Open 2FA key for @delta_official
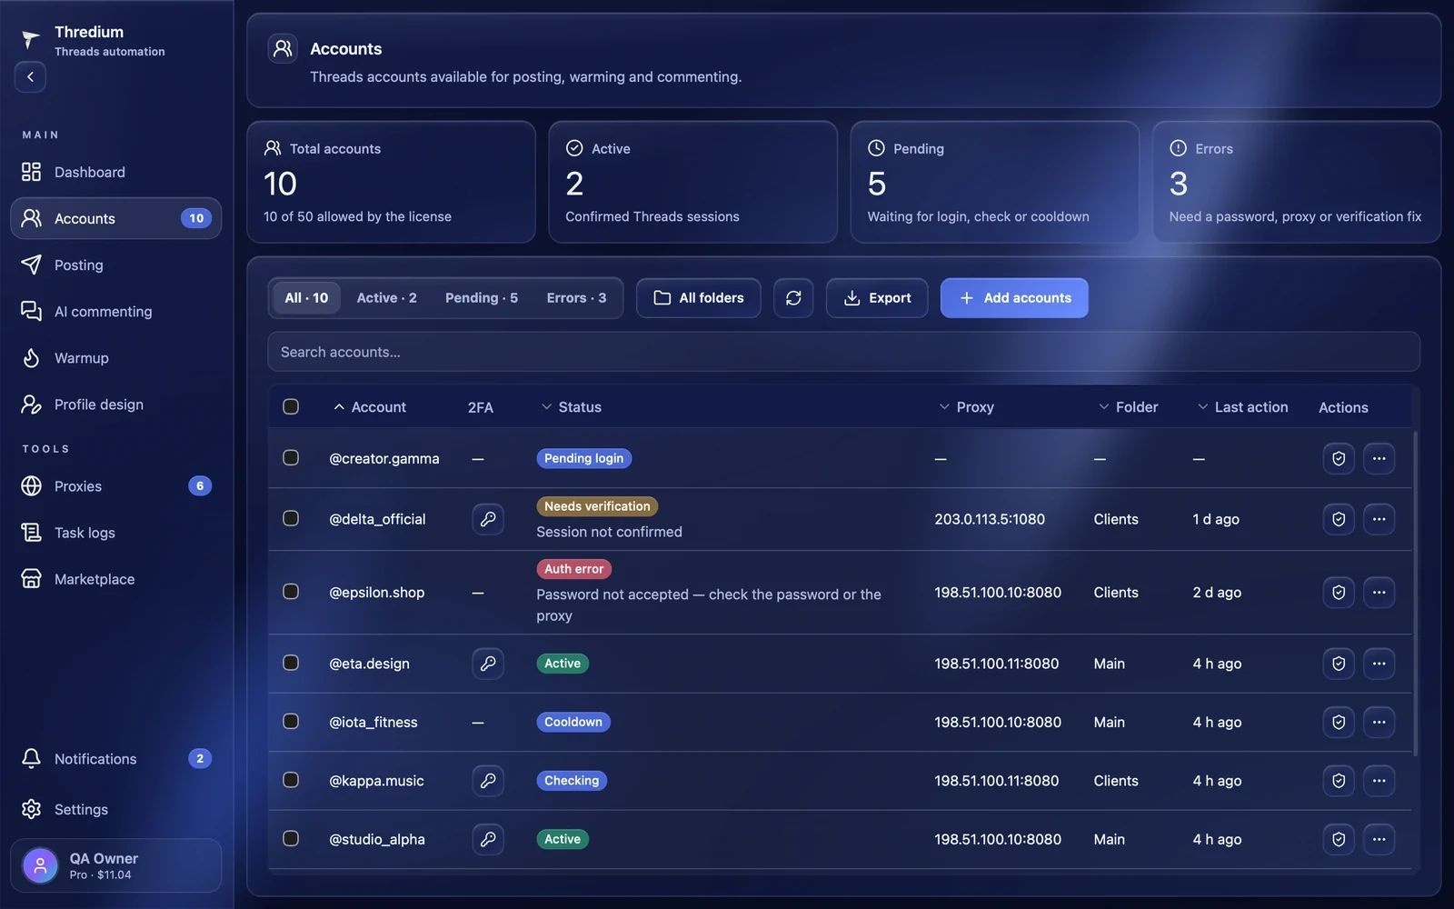The image size is (1454, 909). [488, 519]
